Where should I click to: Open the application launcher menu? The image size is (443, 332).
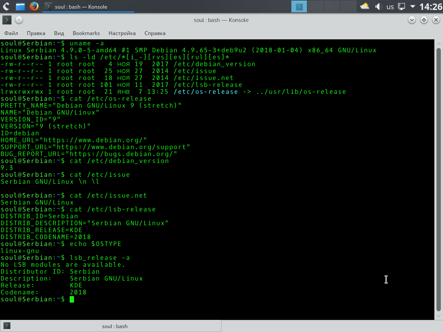point(6,6)
